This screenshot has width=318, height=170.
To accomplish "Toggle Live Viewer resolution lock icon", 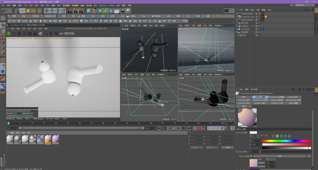I will 35,33.
